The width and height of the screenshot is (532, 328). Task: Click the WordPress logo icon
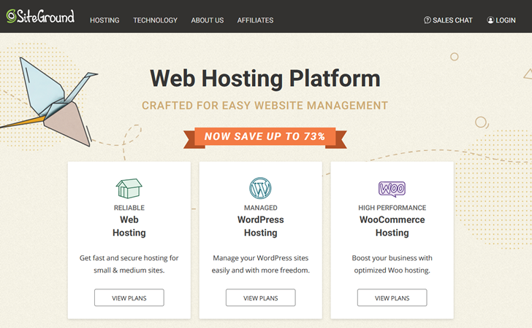(x=260, y=188)
